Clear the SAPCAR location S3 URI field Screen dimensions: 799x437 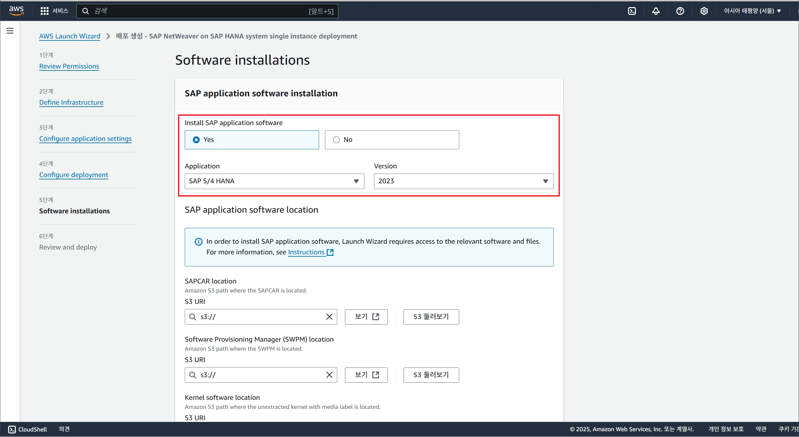[x=329, y=317]
